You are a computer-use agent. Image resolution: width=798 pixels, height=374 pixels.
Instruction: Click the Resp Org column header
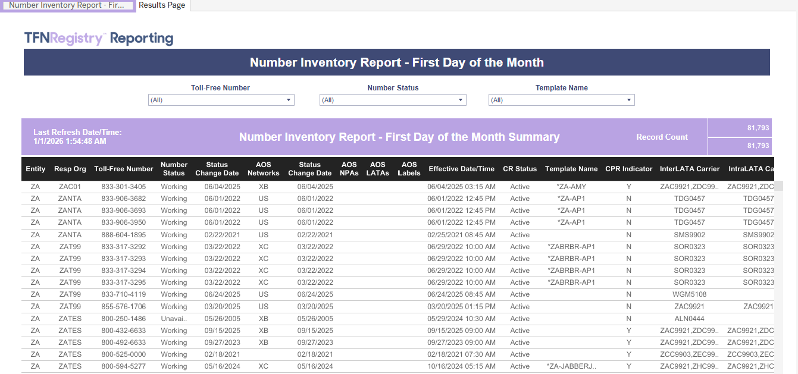(70, 169)
